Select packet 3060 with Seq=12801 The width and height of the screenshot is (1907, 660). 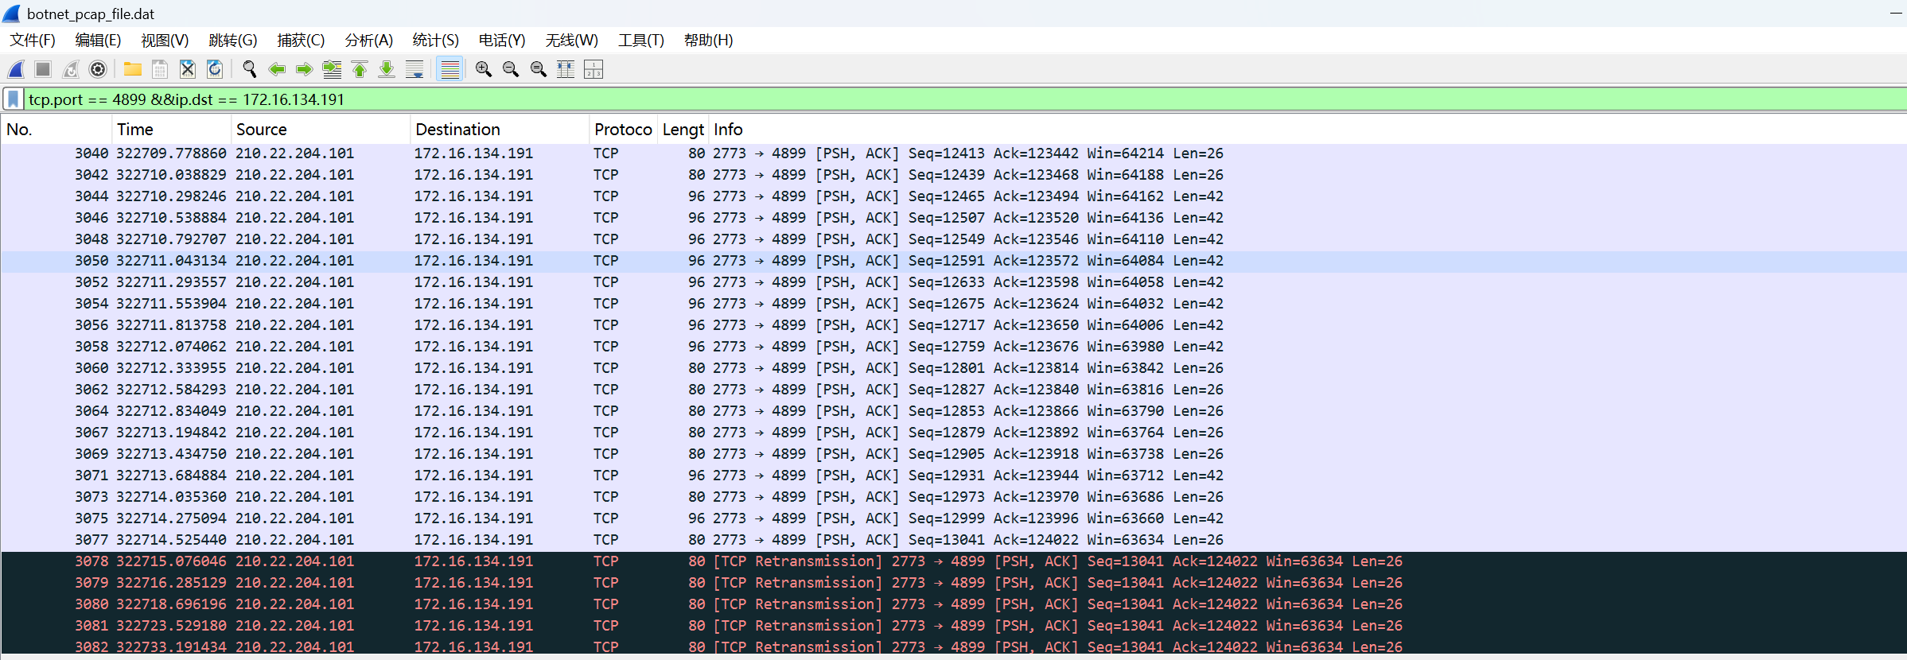point(954,368)
